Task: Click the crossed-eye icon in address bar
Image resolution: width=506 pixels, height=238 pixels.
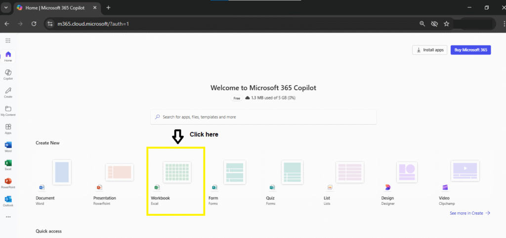Action: [x=434, y=24]
